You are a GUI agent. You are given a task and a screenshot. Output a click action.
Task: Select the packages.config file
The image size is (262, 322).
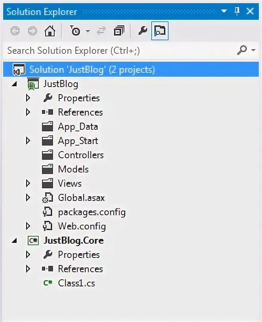click(x=91, y=212)
